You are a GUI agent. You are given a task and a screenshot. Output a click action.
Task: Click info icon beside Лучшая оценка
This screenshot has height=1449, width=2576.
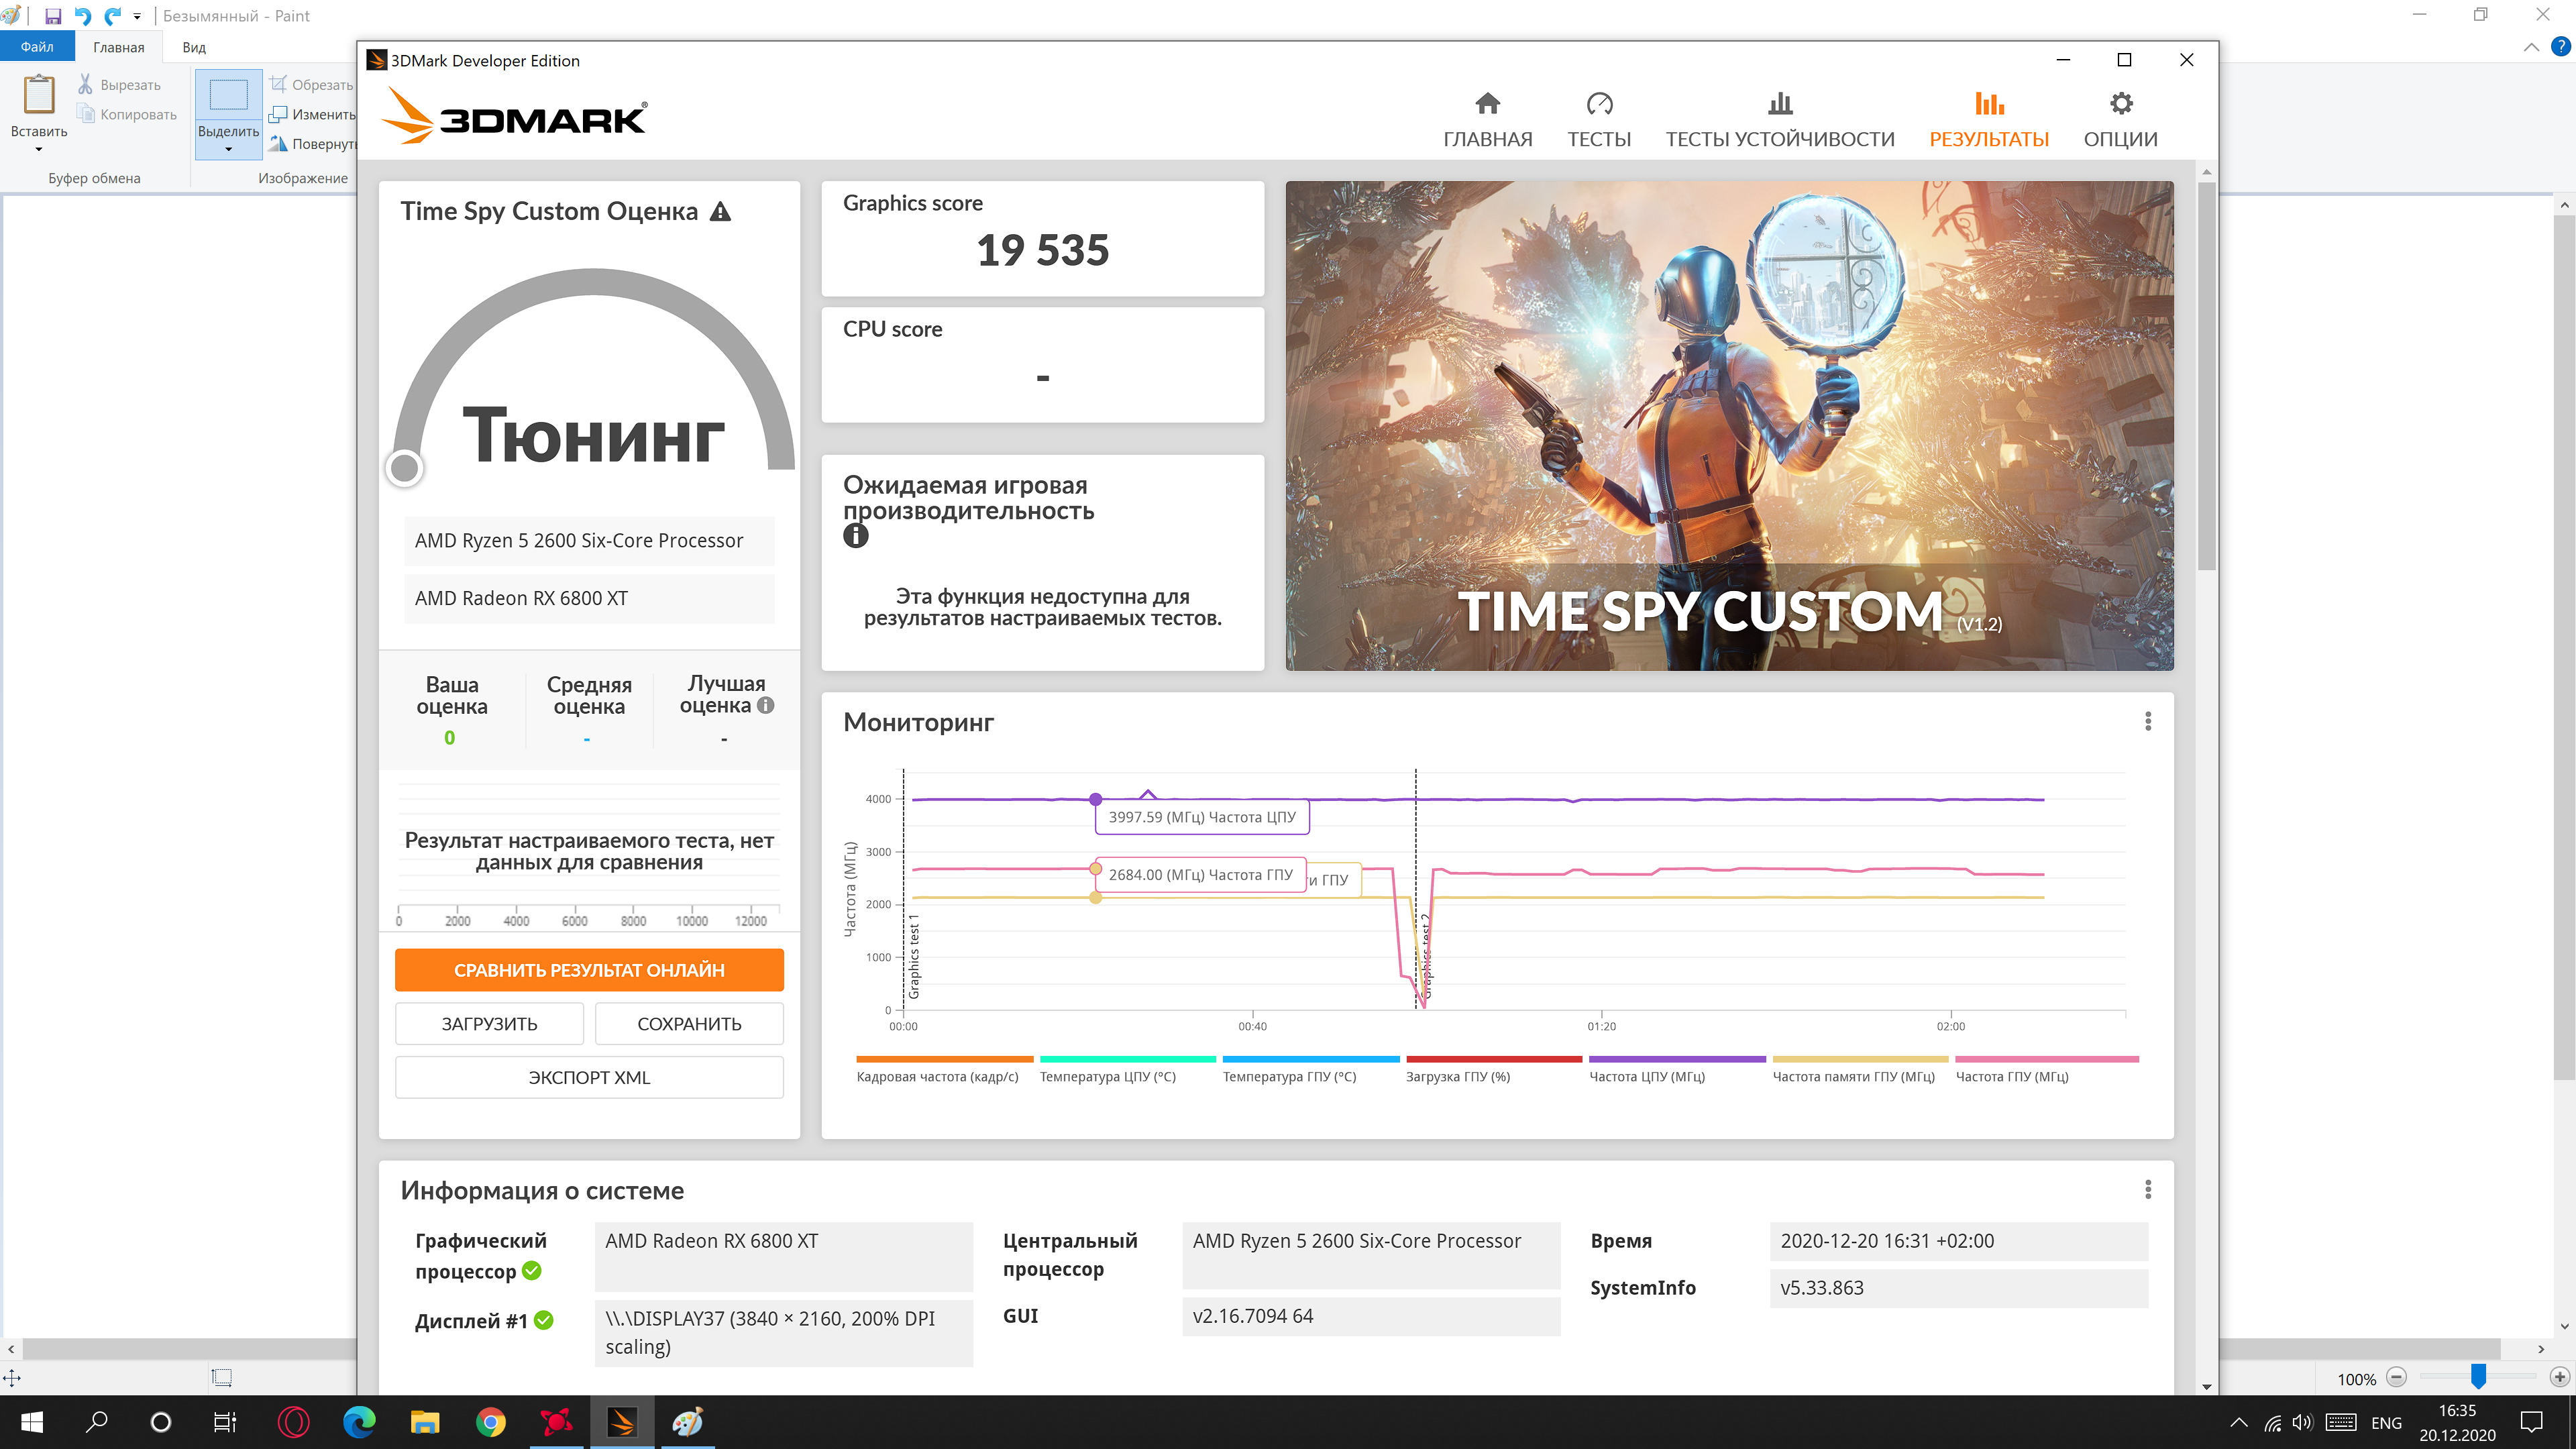(766, 706)
